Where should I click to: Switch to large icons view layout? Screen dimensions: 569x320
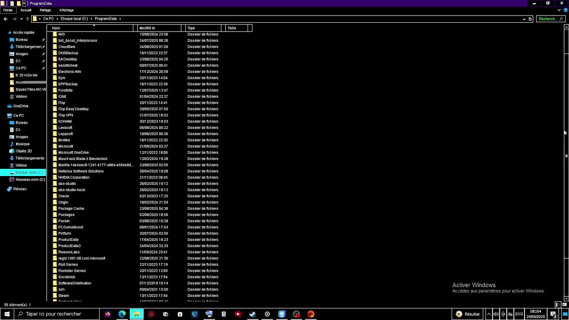point(565,304)
